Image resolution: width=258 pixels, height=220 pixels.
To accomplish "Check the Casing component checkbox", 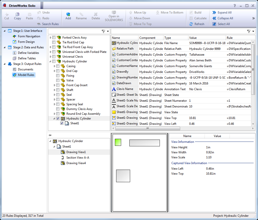I will pyautogui.click(x=58, y=66).
